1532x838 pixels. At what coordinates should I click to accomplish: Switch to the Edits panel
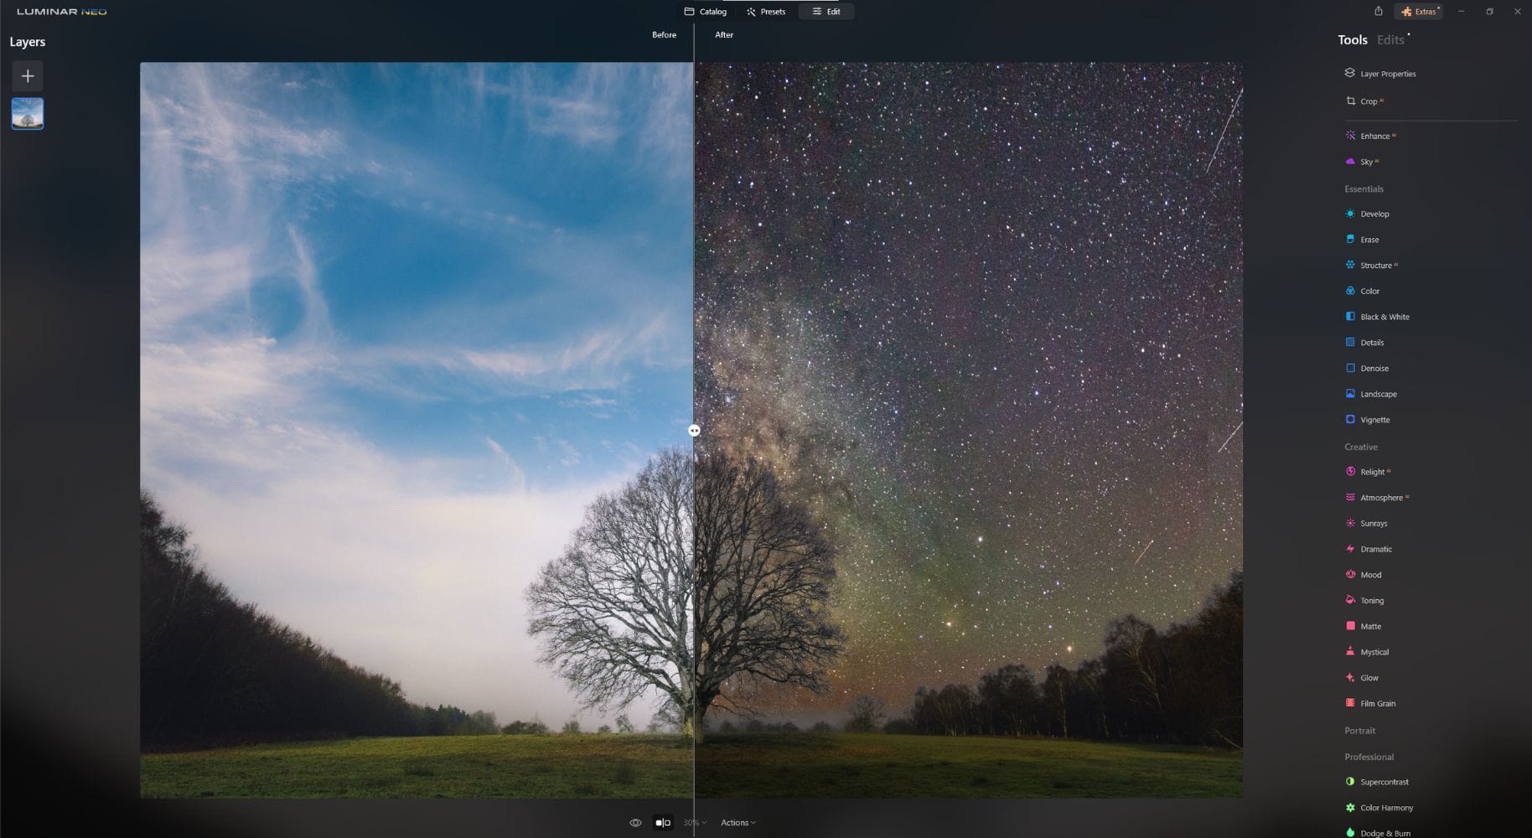[x=1390, y=39]
